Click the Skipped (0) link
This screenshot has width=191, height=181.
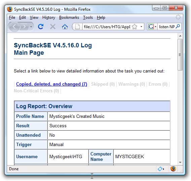click(x=103, y=84)
